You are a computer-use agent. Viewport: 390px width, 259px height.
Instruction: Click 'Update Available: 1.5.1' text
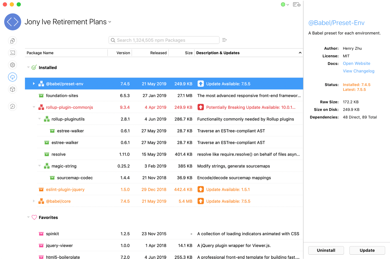tap(228, 189)
